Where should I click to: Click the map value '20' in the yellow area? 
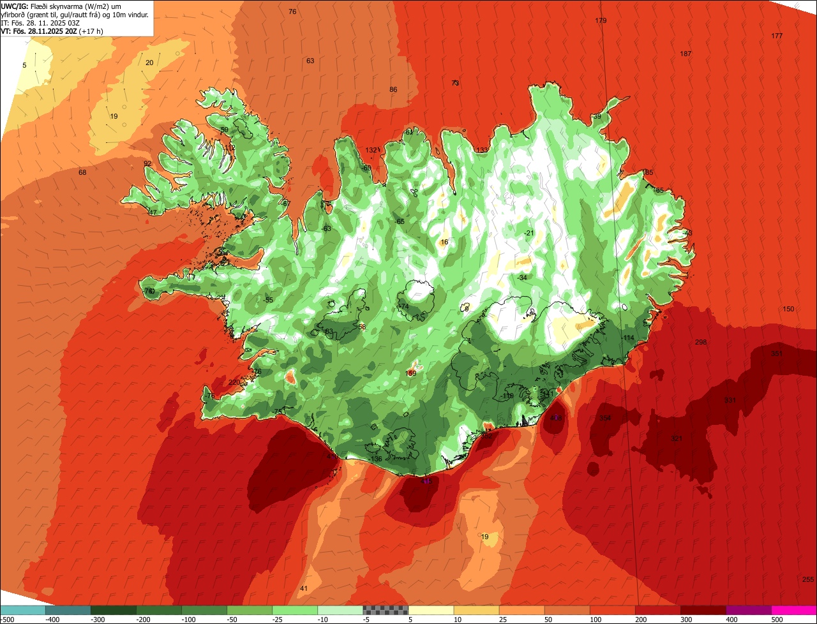pyautogui.click(x=149, y=63)
